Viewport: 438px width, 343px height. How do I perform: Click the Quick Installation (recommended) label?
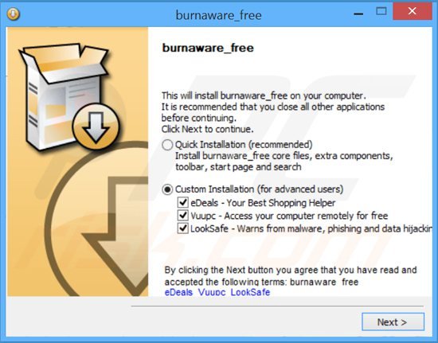click(244, 145)
